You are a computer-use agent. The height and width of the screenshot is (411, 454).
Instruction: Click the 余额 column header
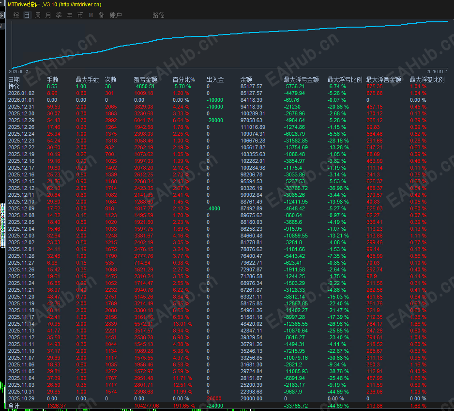click(246, 79)
